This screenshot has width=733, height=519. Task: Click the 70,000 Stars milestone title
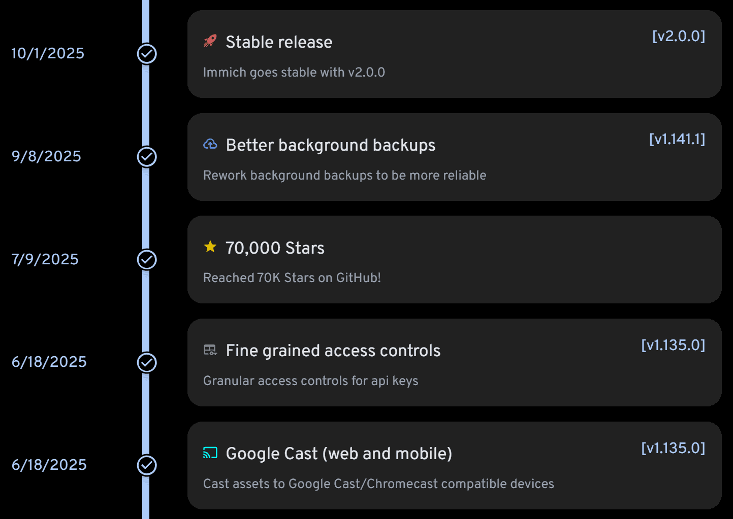pyautogui.click(x=275, y=248)
